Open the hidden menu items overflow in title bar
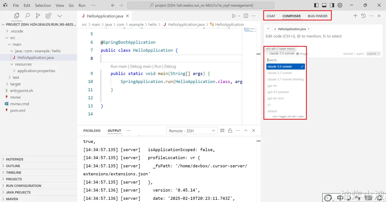Image resolution: width=386 pixels, height=202 pixels. (x=93, y=5)
